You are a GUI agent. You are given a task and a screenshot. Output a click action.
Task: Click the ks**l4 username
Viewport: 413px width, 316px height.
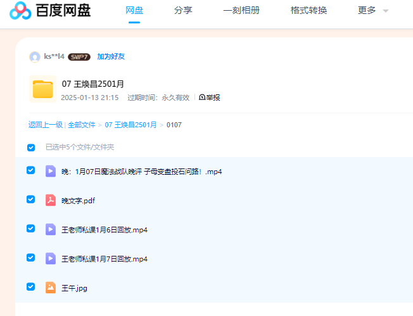click(54, 56)
